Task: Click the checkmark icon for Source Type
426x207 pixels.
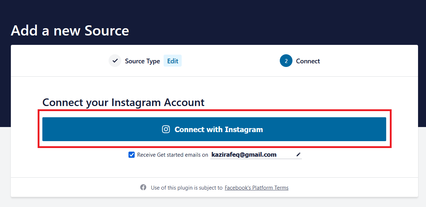Action: pyautogui.click(x=115, y=61)
